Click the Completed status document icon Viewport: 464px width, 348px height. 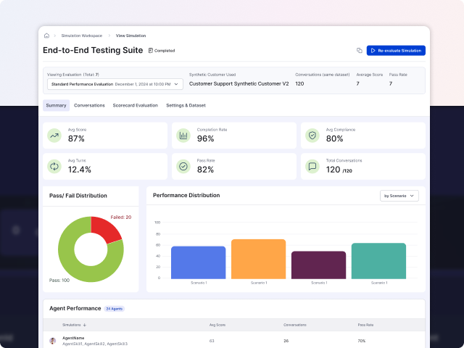coord(150,51)
